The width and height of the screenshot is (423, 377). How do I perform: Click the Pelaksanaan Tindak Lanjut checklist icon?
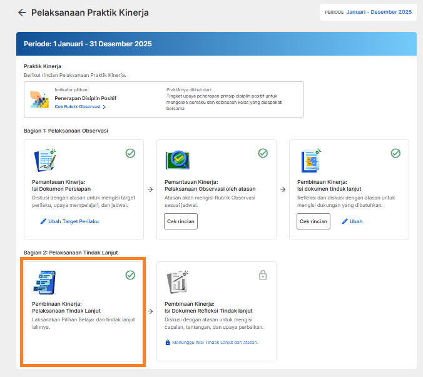pyautogui.click(x=44, y=283)
